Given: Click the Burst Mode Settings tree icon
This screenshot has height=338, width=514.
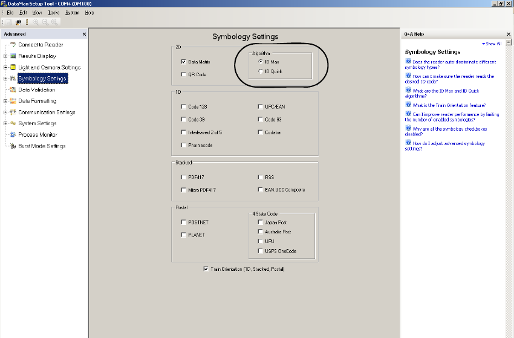Looking at the screenshot, I should [x=13, y=146].
